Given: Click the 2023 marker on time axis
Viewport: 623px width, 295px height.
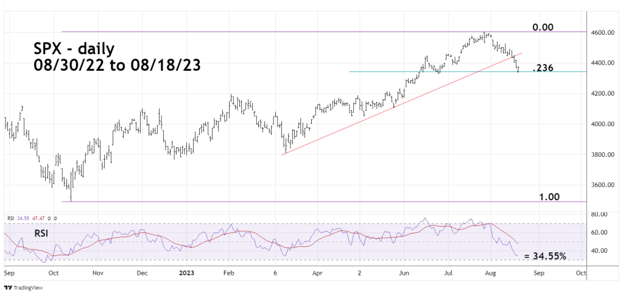Looking at the screenshot, I should [185, 272].
